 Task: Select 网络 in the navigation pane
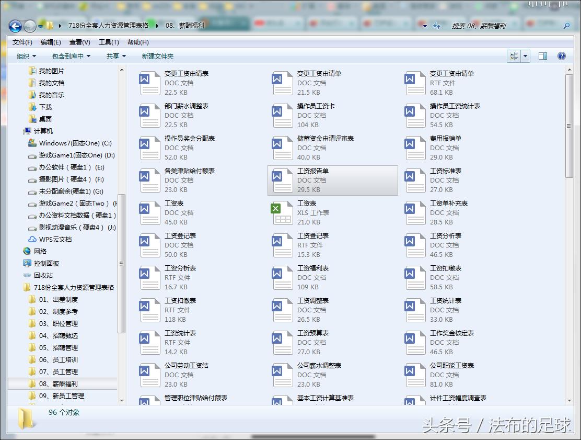tap(39, 251)
